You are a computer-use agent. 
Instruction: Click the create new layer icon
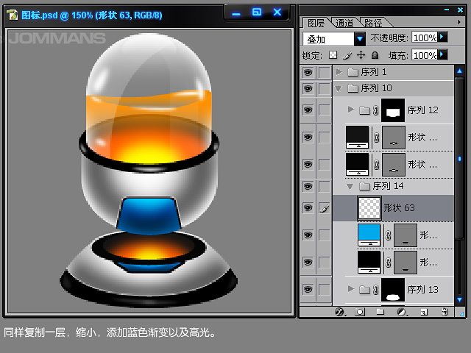coord(422,312)
